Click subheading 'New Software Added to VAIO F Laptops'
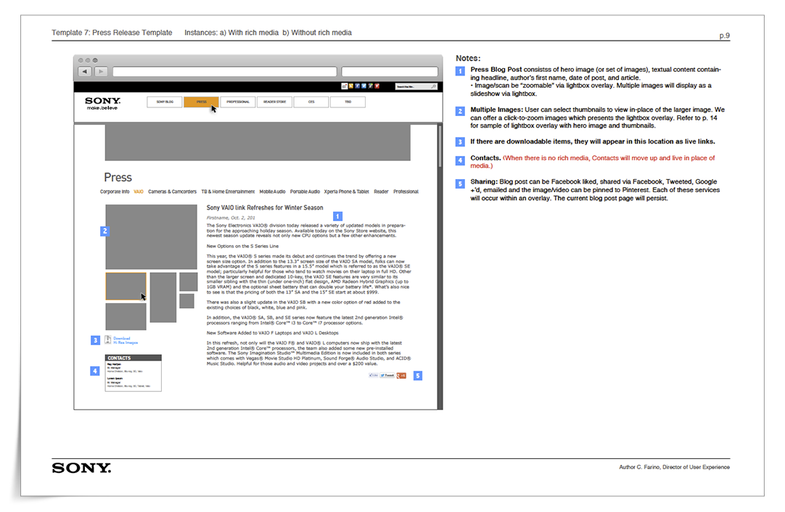This screenshot has width=785, height=512. coord(273,333)
